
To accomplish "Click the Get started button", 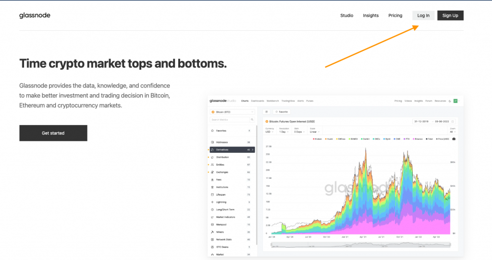I will (53, 133).
